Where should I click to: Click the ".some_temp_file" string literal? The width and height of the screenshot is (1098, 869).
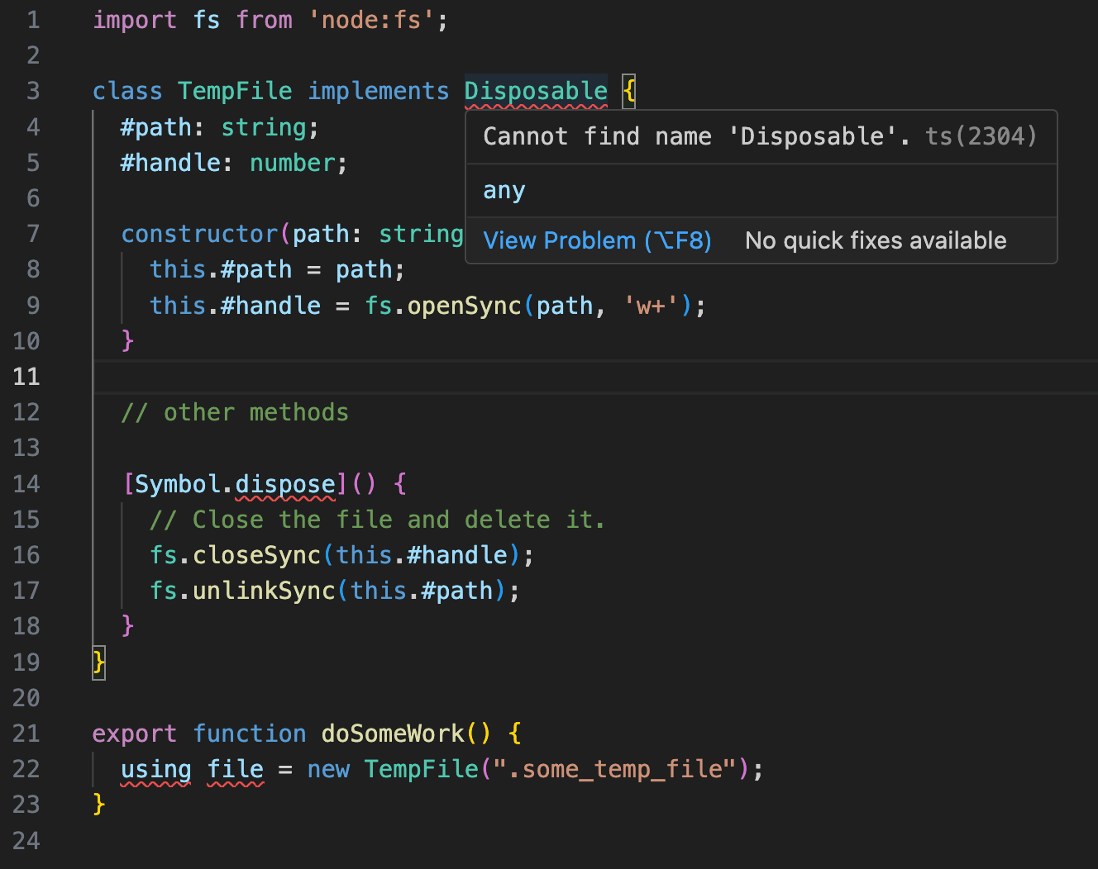coord(615,769)
